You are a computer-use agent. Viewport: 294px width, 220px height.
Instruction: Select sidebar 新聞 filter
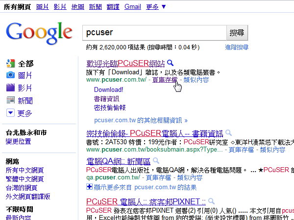point(25,101)
